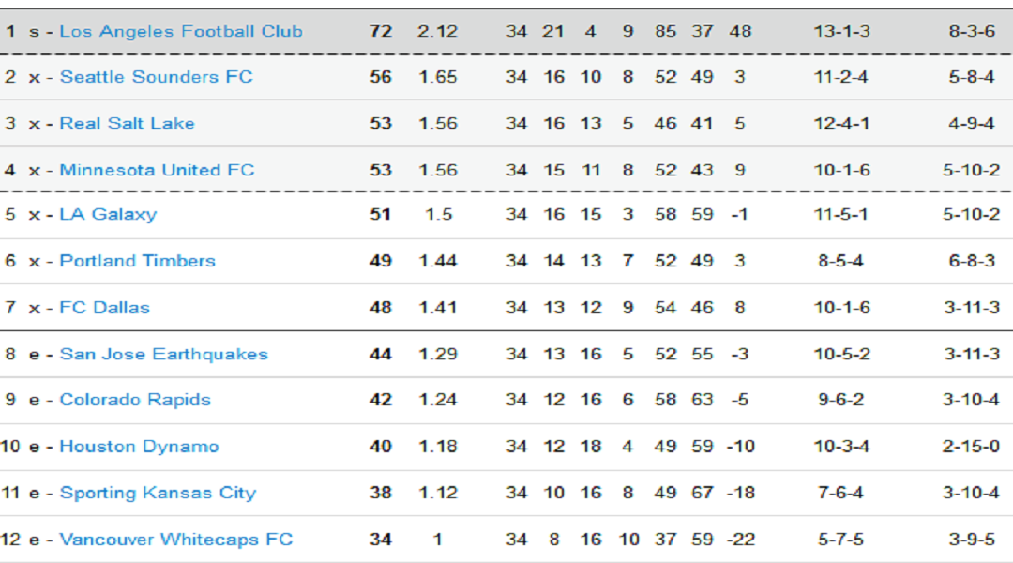1013x563 pixels.
Task: Click Los Angeles FC's 72 points cell
Action: (x=380, y=31)
